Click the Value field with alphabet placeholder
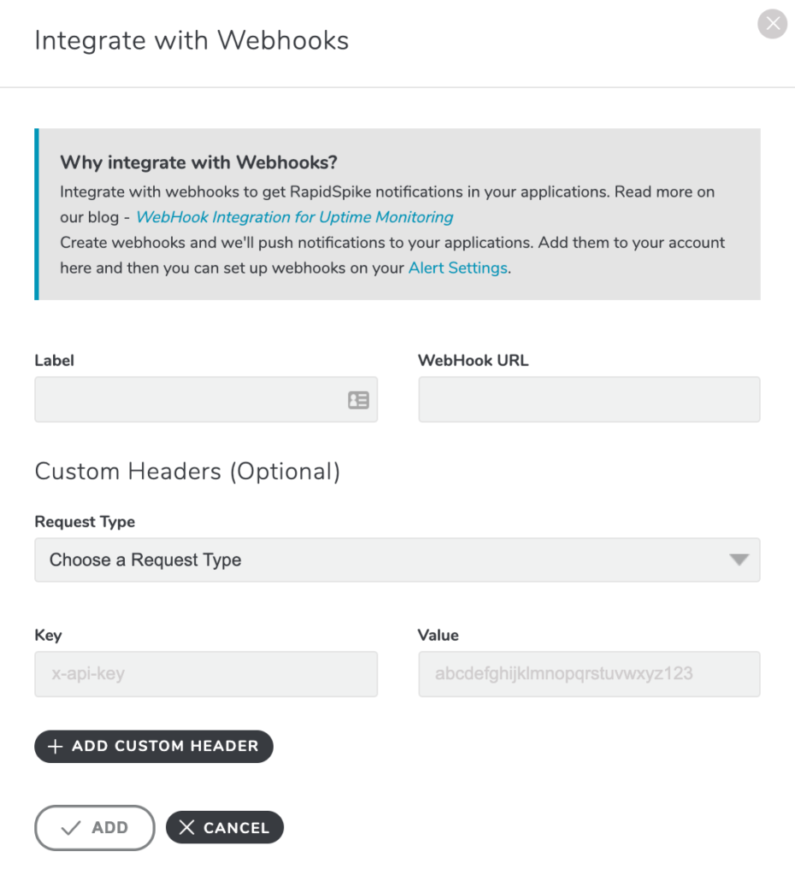The image size is (795, 875). 589,674
